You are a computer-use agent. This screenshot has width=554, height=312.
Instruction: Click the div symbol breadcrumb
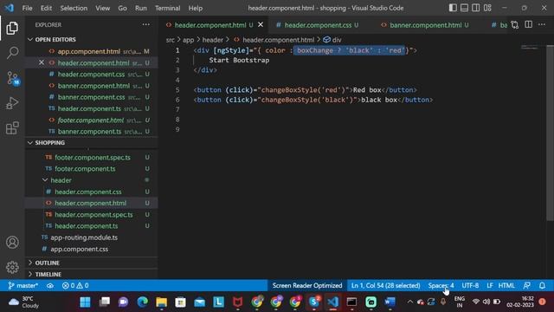point(332,40)
